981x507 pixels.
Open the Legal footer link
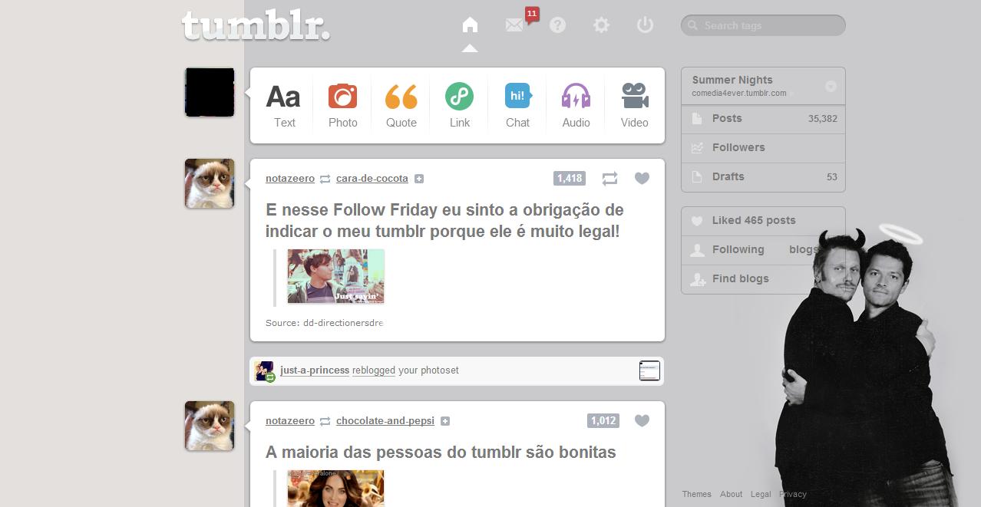tap(761, 494)
